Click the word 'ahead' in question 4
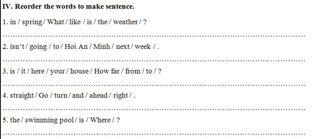The width and height of the screenshot is (313, 139). tap(98, 96)
